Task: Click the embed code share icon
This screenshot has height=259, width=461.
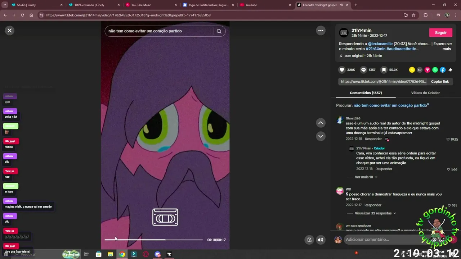Action: coord(420,70)
